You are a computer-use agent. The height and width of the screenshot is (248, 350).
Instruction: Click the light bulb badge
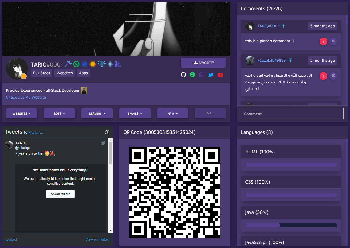(x=101, y=64)
